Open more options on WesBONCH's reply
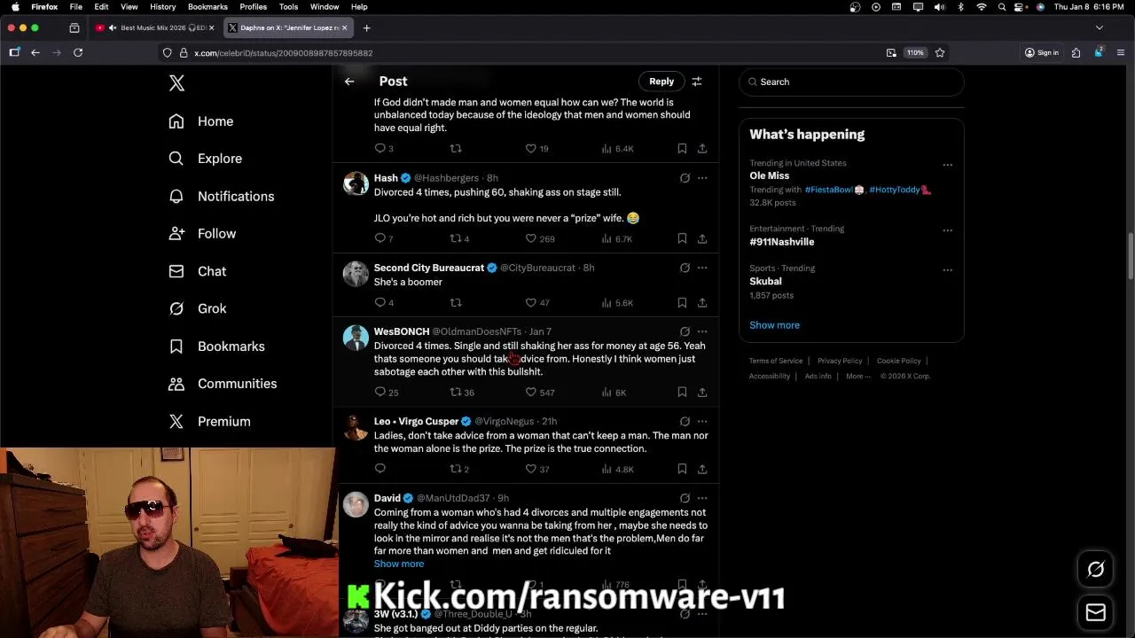 point(702,331)
